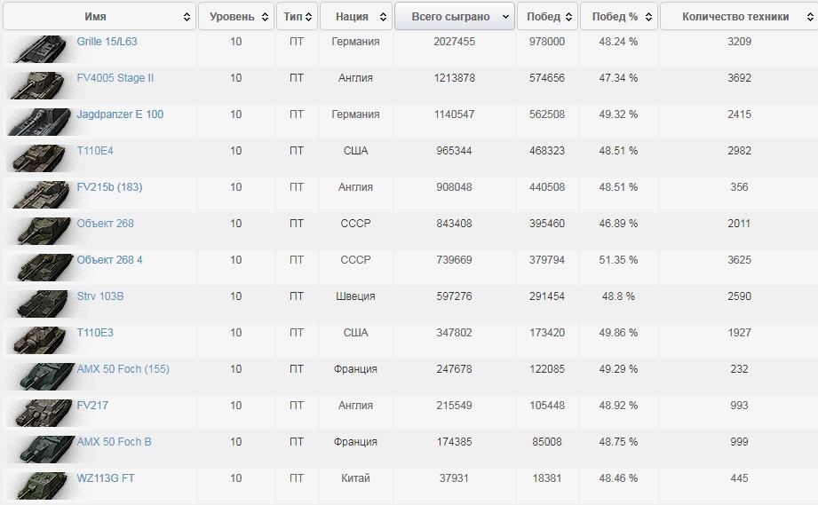818x505 pixels.
Task: Open the AMX 50 Foch B link
Action: (114, 442)
